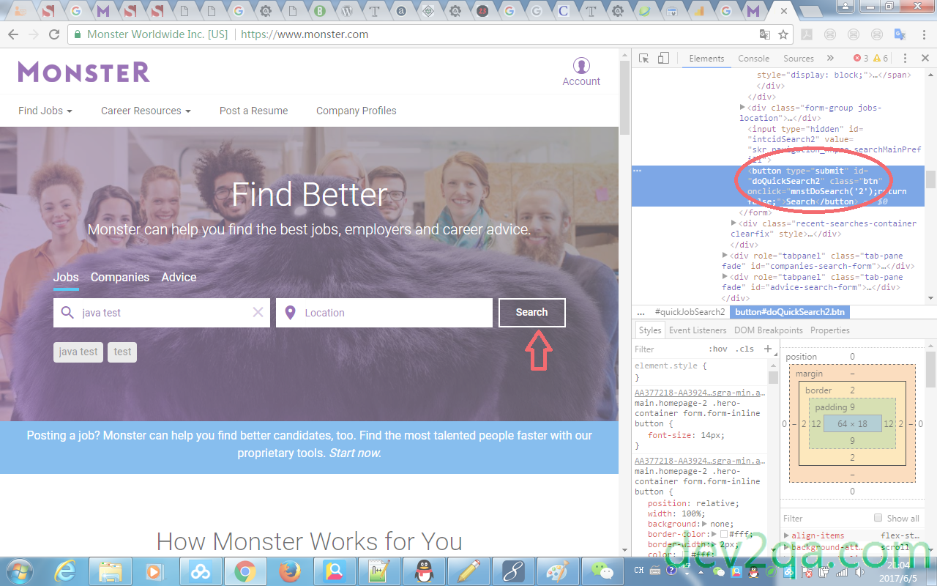Viewport: 937px width, 586px height.
Task: Open the Windows Start button
Action: (18, 571)
